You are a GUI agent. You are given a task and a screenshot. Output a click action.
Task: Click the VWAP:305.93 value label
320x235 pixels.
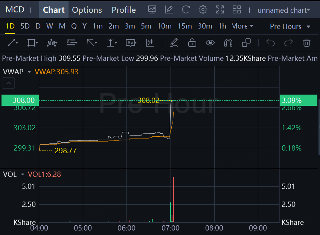coord(56,72)
